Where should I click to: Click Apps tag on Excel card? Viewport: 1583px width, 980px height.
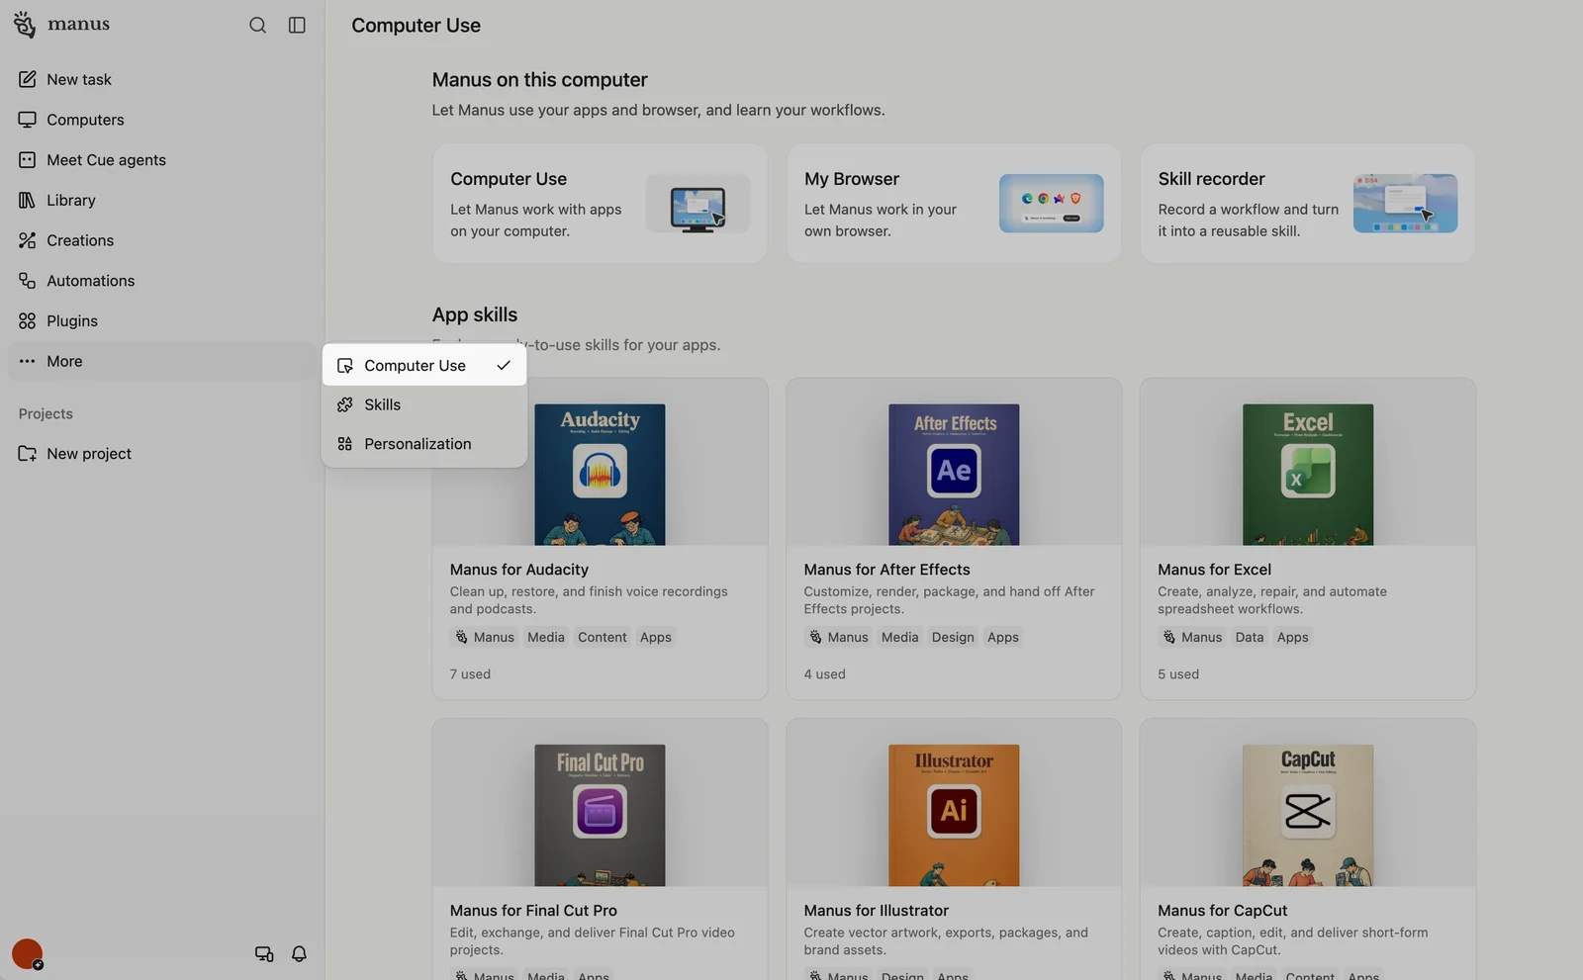pyautogui.click(x=1293, y=638)
